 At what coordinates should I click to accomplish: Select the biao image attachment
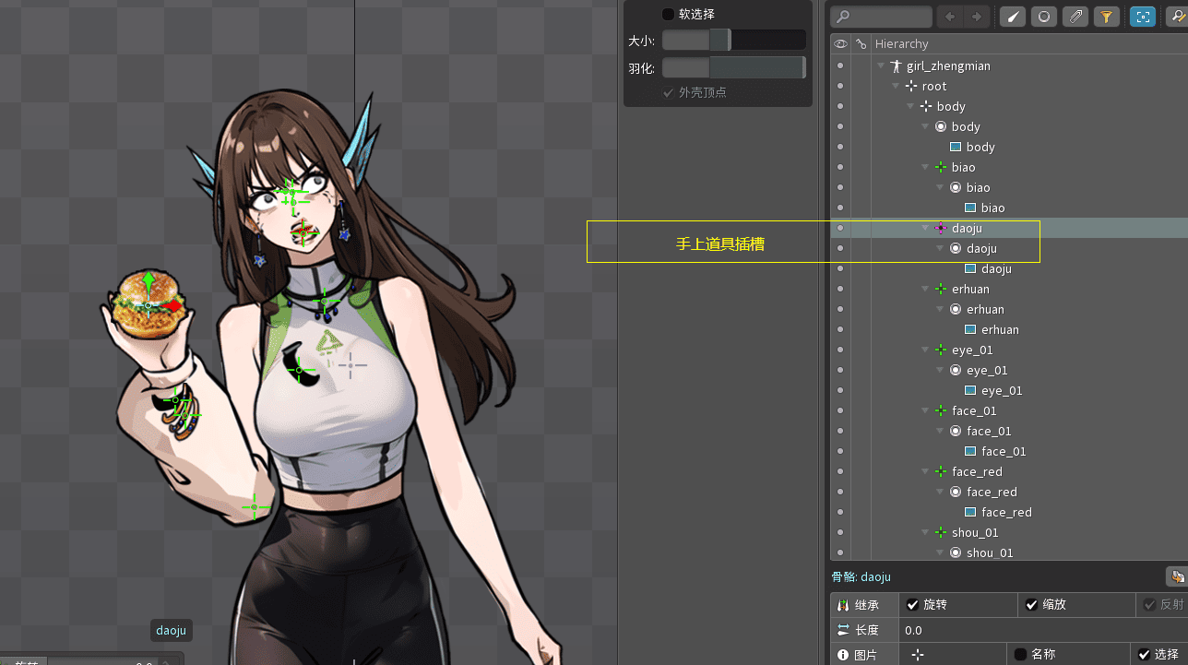pyautogui.click(x=992, y=208)
